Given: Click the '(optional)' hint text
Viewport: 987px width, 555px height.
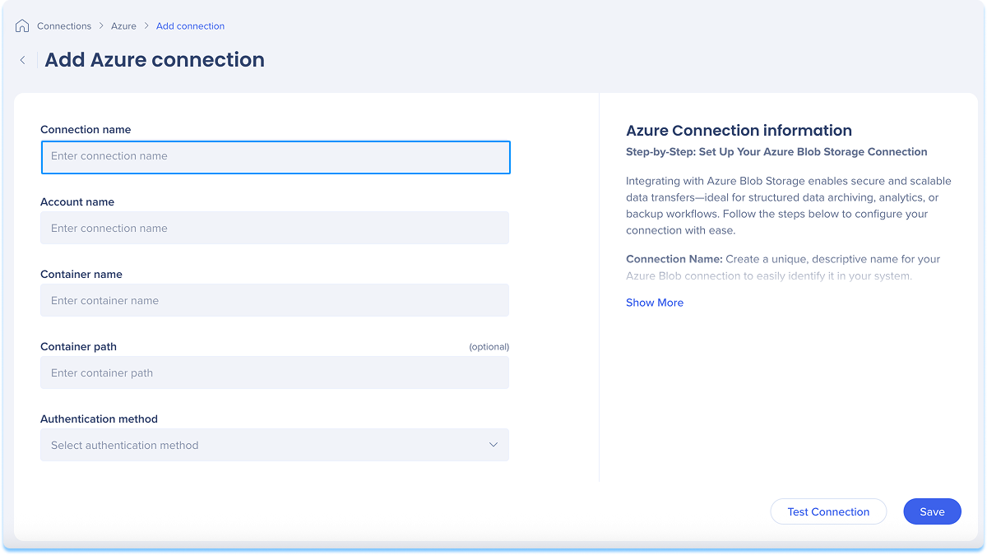Looking at the screenshot, I should click(489, 347).
